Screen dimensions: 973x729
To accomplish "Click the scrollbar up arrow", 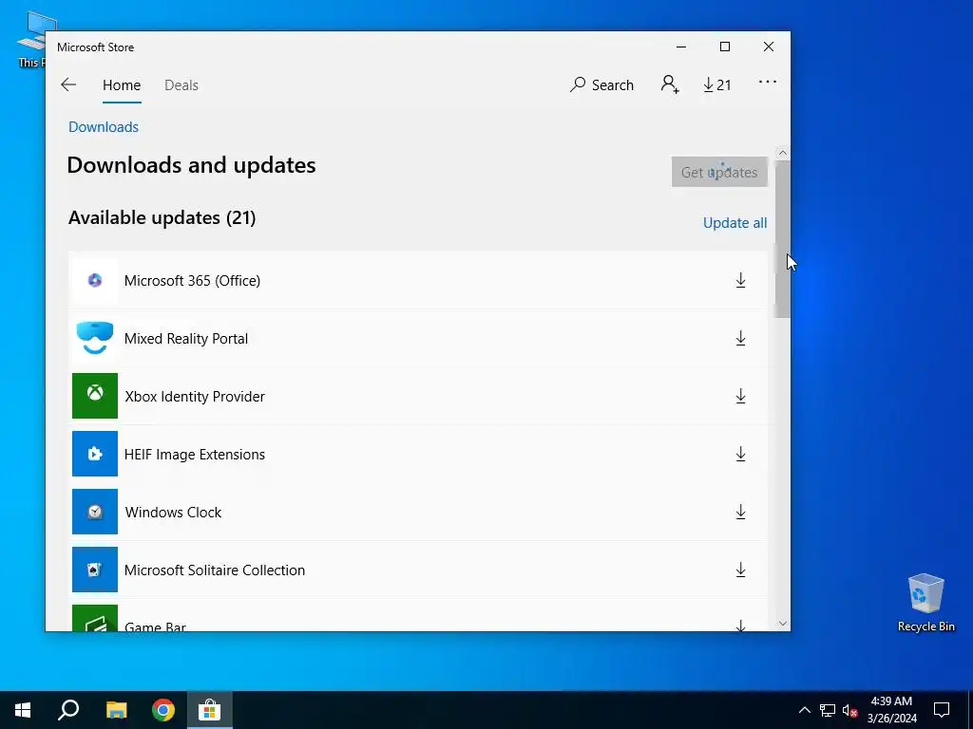I will tap(783, 153).
